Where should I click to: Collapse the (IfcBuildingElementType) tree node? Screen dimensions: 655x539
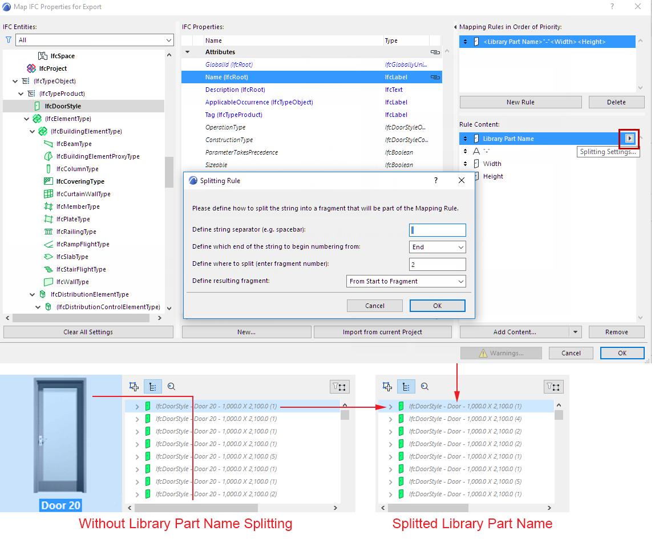(x=32, y=131)
